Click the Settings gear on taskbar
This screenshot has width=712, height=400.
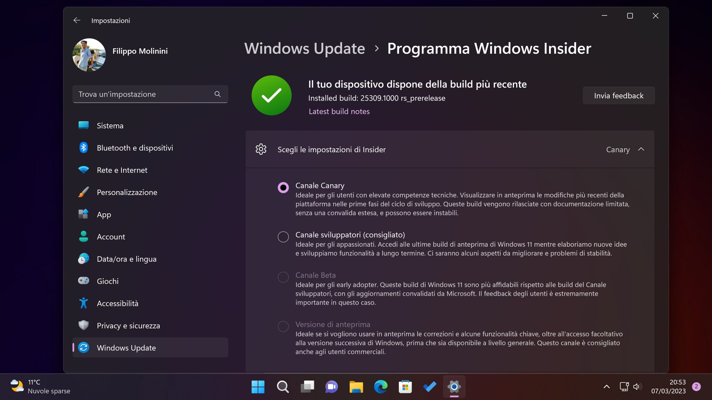pos(454,387)
